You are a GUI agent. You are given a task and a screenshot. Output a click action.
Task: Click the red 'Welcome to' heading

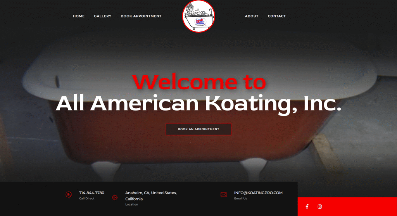[x=199, y=82]
